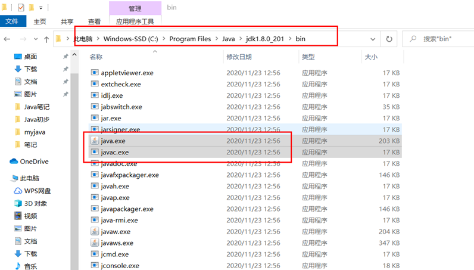Select jar.exe file icon
This screenshot has width=474, height=270.
[95, 118]
